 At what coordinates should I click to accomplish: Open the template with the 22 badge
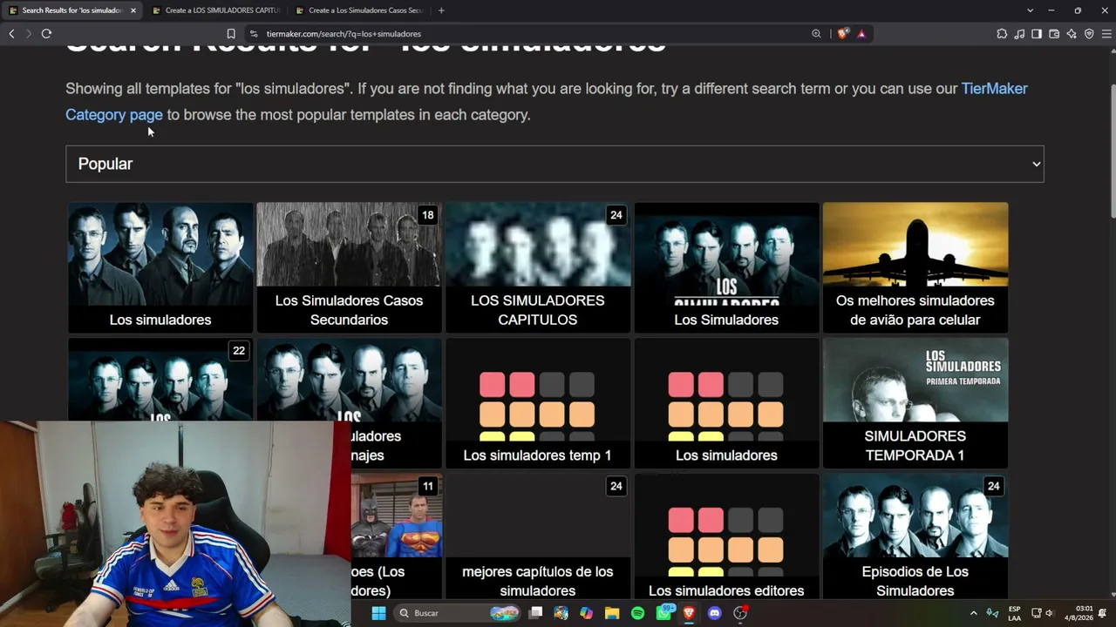click(x=160, y=380)
